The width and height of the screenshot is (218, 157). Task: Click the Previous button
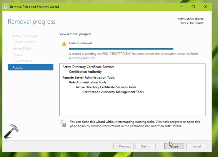click(x=124, y=146)
